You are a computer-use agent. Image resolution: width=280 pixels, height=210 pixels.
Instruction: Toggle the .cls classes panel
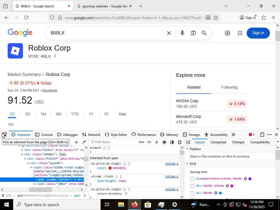coord(149,142)
